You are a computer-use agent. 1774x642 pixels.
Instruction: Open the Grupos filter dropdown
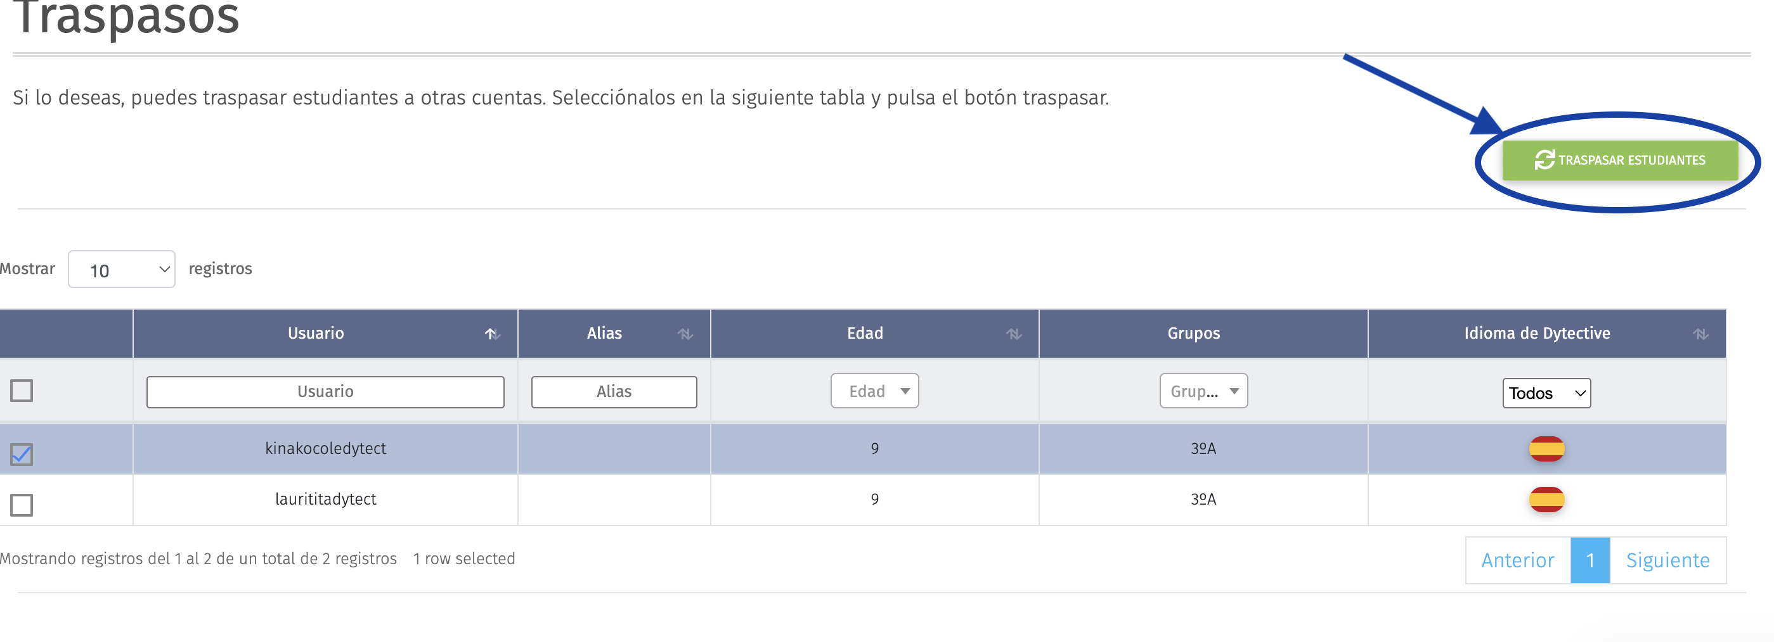[x=1203, y=391]
